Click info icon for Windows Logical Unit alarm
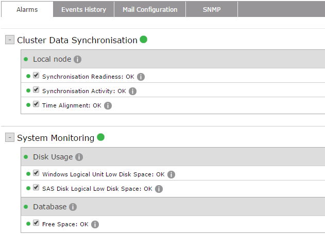325x235 pixels. pos(171,174)
